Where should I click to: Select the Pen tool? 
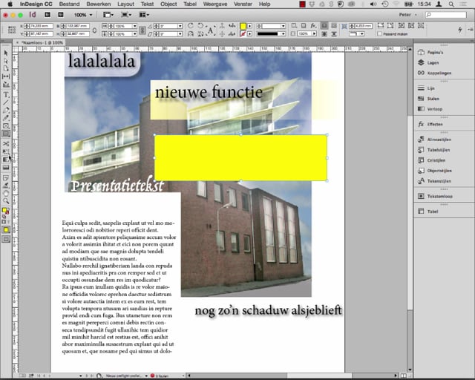pos(6,111)
